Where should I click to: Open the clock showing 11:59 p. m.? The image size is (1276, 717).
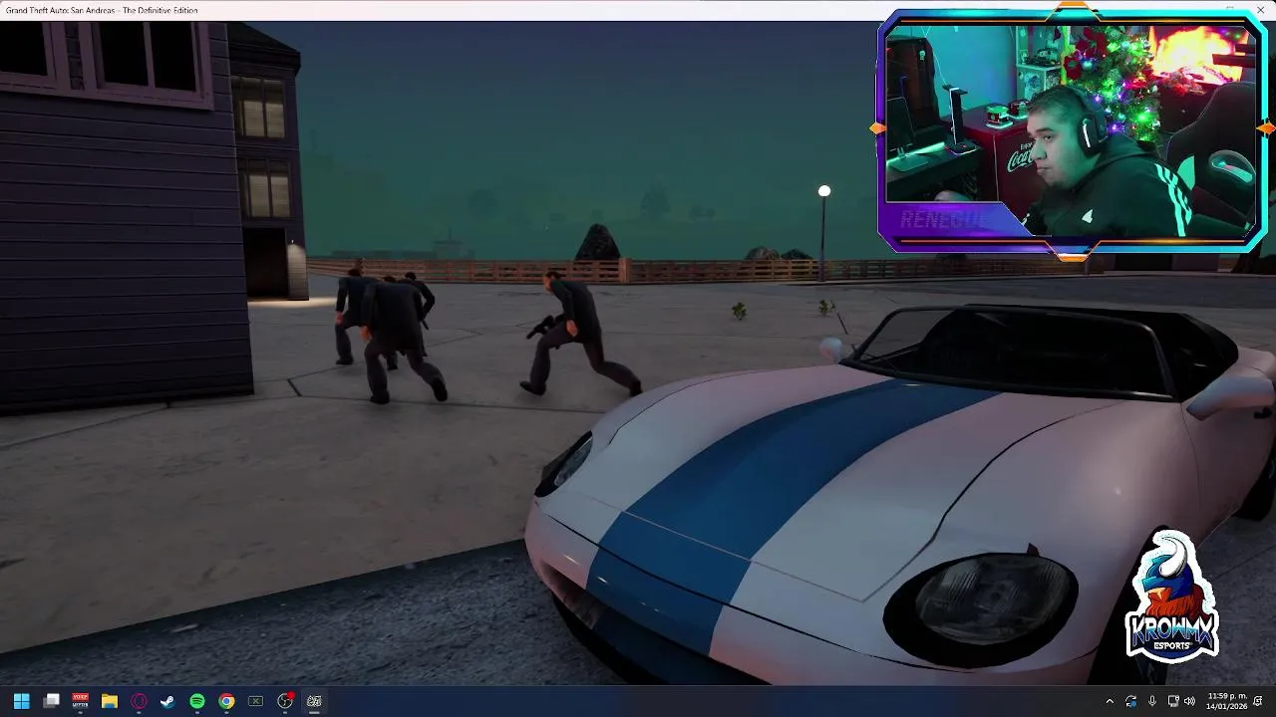click(x=1227, y=701)
